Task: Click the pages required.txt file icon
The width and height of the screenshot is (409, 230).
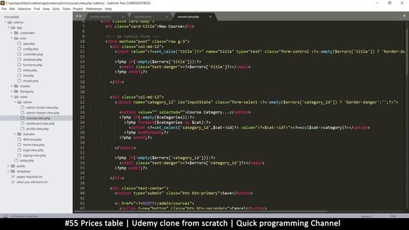Action: point(13,176)
